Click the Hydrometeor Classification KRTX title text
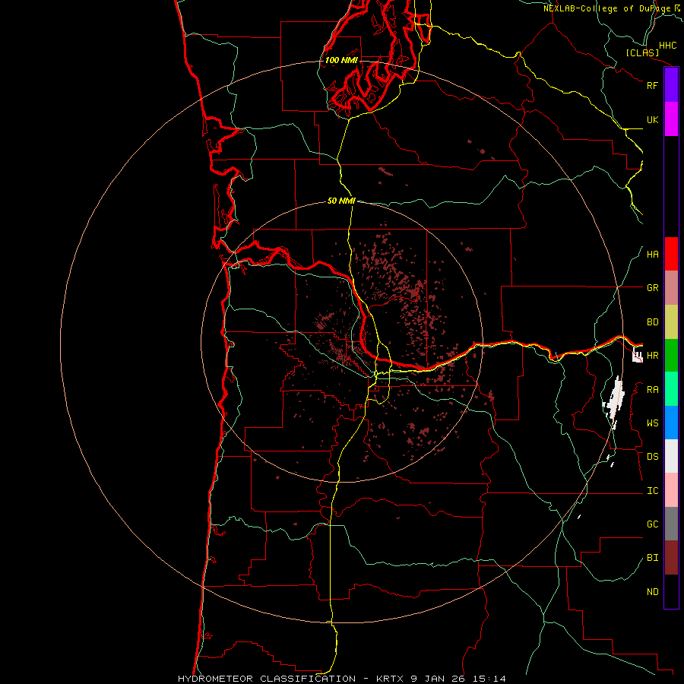This screenshot has height=684, width=684. click(341, 679)
